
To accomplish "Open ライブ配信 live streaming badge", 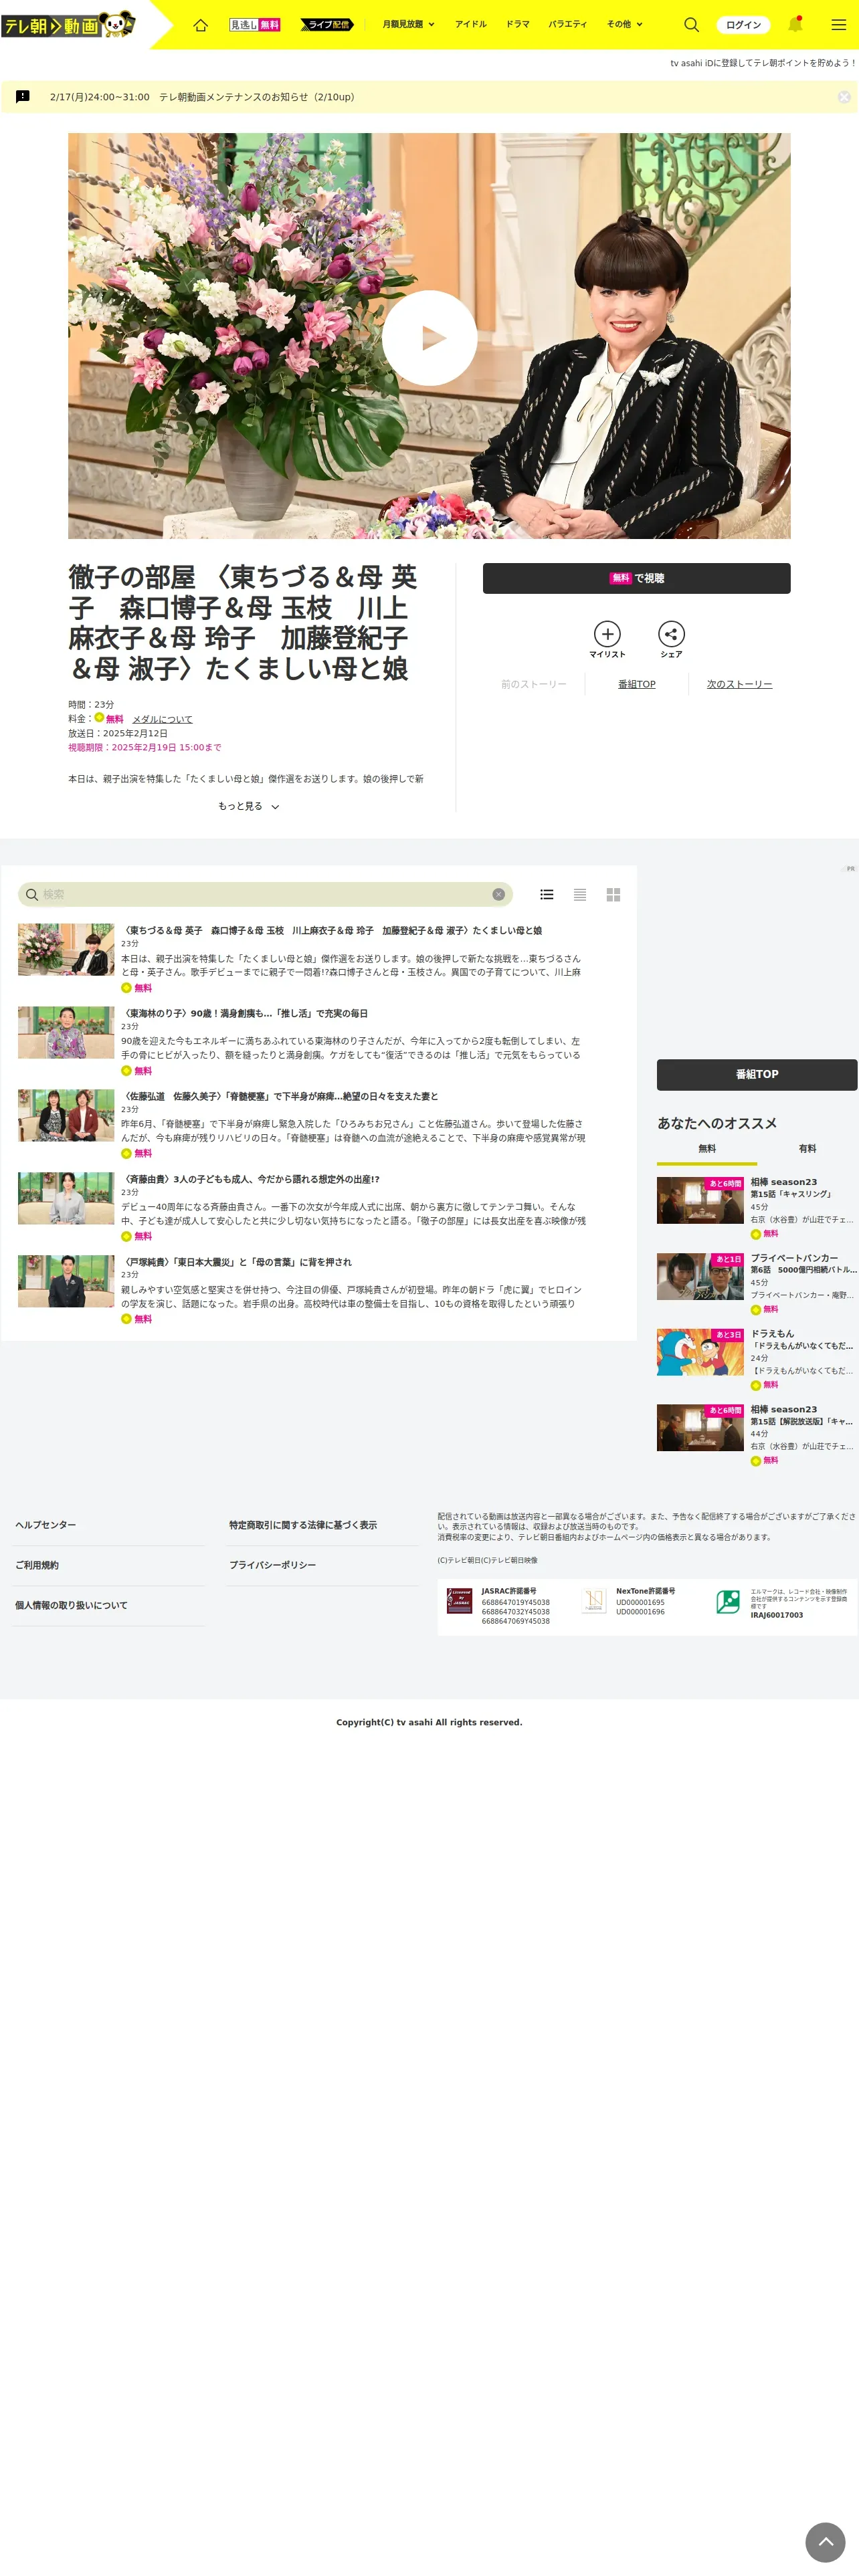I will coord(327,25).
